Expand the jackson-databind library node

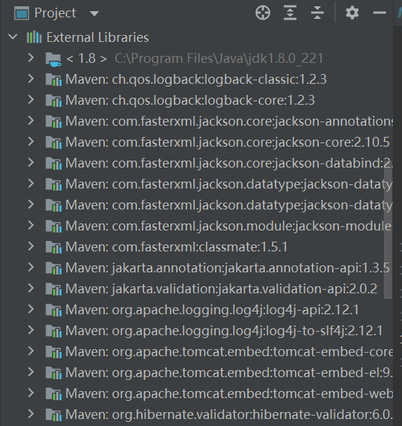[31, 162]
